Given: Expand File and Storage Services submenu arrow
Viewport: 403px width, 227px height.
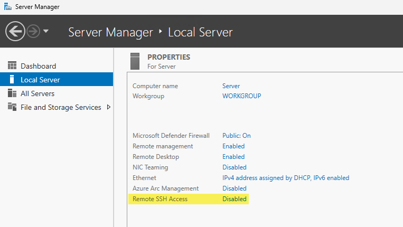Looking at the screenshot, I should tap(109, 107).
